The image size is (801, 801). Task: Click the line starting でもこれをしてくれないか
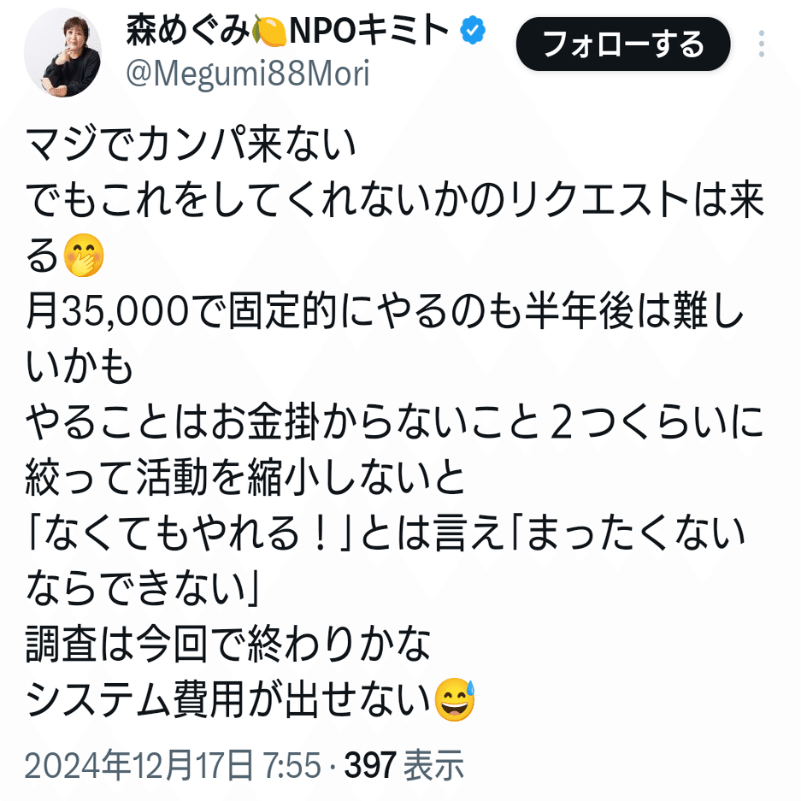pyautogui.click(x=394, y=200)
